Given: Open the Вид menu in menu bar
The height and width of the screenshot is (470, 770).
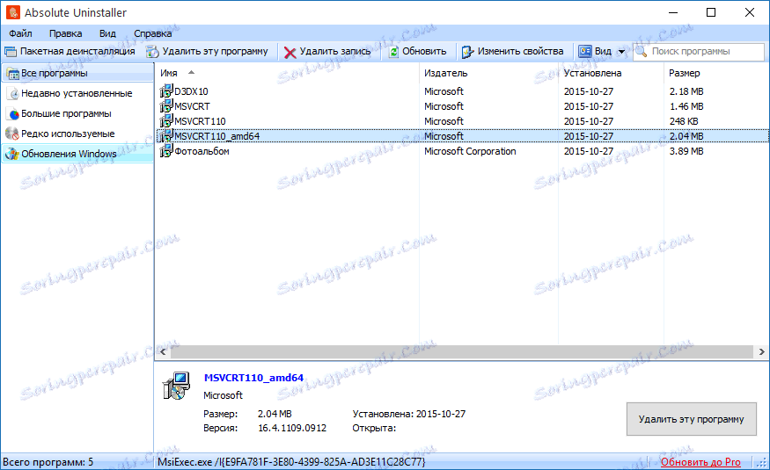Looking at the screenshot, I should pos(107,33).
